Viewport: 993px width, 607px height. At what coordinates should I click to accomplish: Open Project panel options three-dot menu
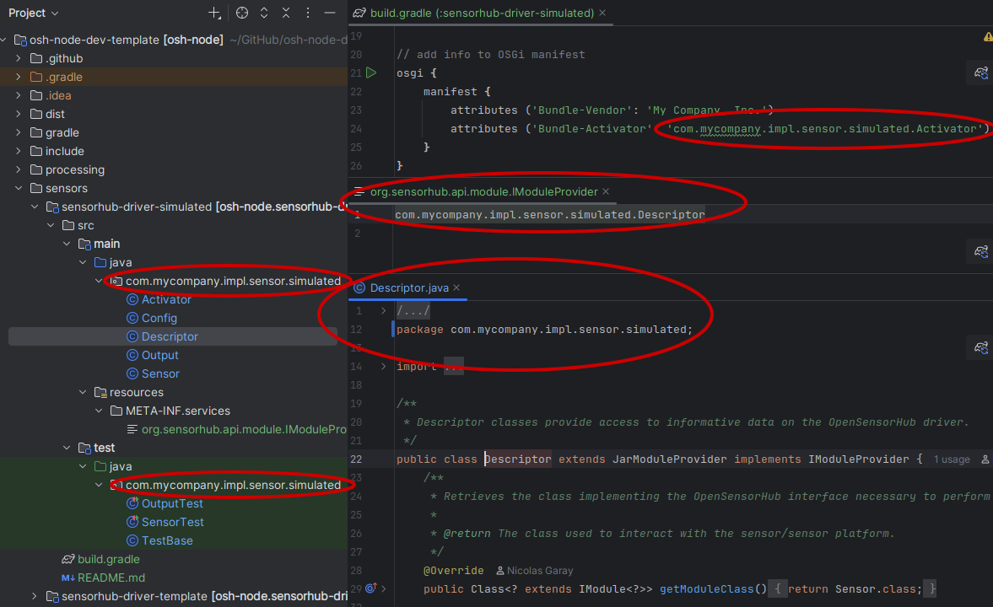[308, 13]
